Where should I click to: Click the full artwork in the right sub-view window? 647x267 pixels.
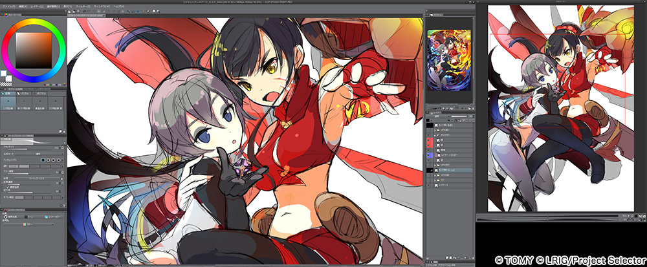coord(561,109)
